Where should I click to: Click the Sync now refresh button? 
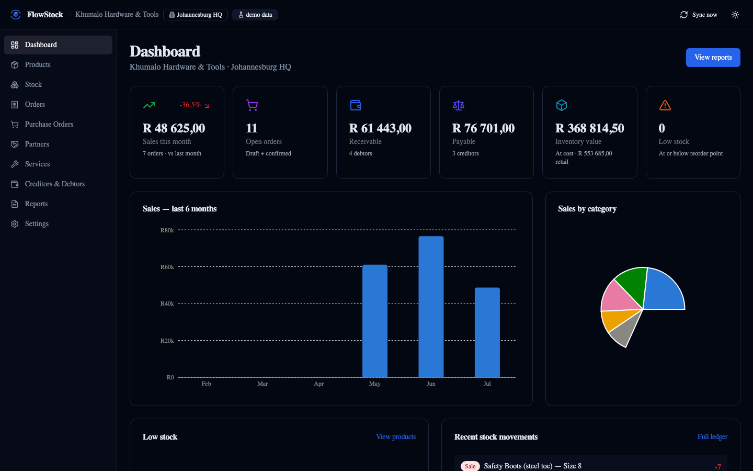pyautogui.click(x=699, y=15)
